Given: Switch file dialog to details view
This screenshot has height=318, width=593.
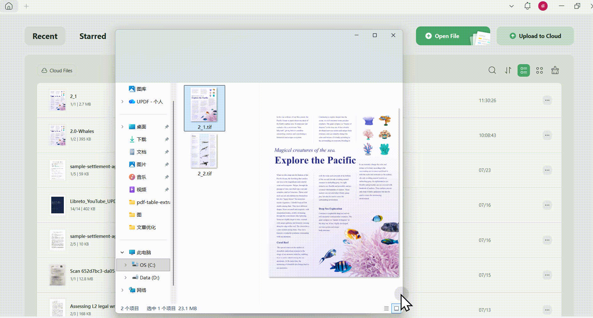Looking at the screenshot, I should [x=386, y=309].
